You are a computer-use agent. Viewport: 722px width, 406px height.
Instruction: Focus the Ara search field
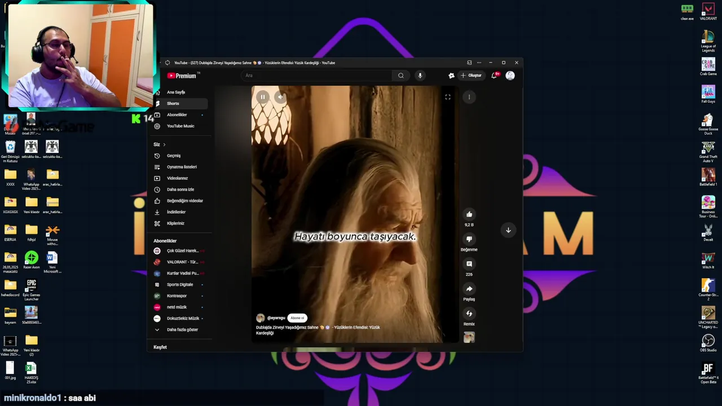click(x=317, y=76)
